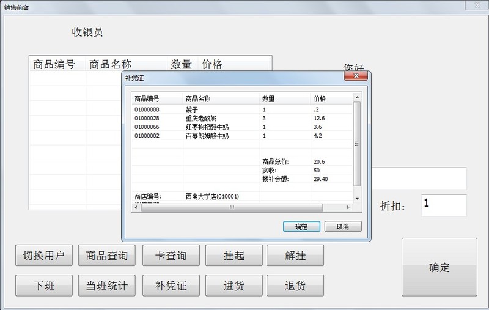Click the 进货 button
This screenshot has height=310, width=489.
tap(234, 286)
